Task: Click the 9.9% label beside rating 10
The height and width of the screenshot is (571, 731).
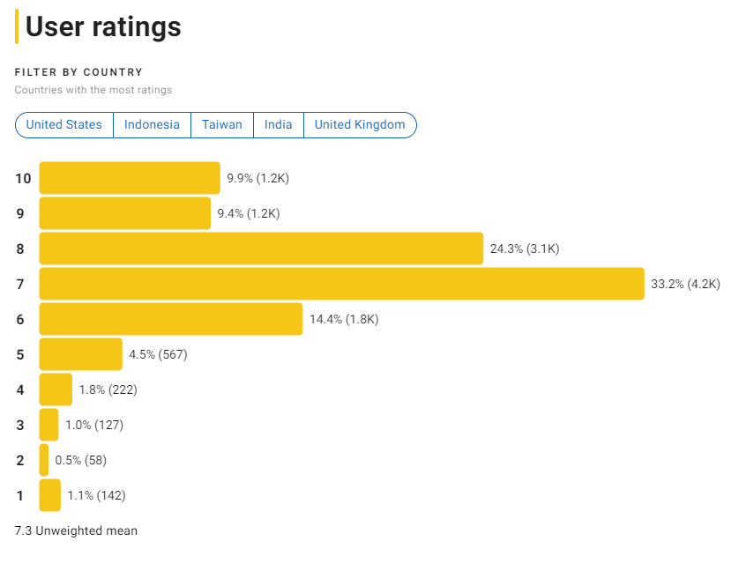Action: (257, 178)
